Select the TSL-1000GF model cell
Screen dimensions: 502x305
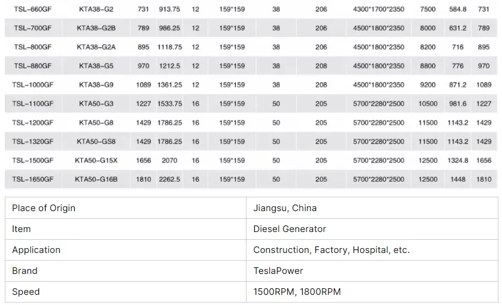click(x=33, y=85)
